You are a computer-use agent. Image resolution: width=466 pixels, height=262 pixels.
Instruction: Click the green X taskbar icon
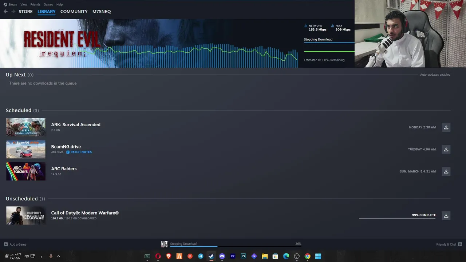(x=147, y=256)
